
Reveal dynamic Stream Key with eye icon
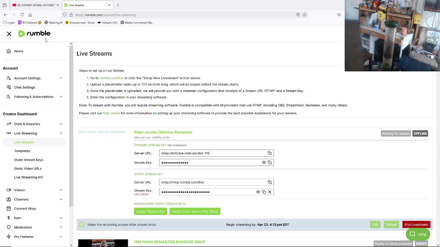(264, 163)
